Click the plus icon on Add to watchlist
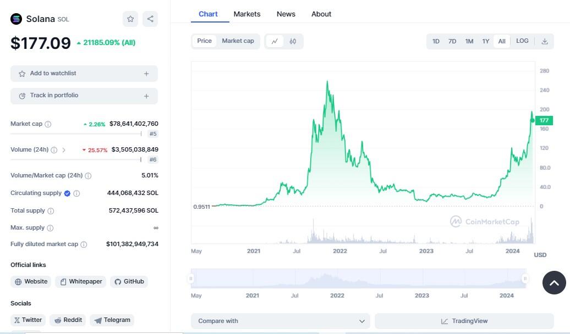Image resolution: width=570 pixels, height=334 pixels. 146,74
